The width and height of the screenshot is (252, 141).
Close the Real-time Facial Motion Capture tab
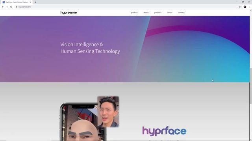pyautogui.click(x=30, y=2)
